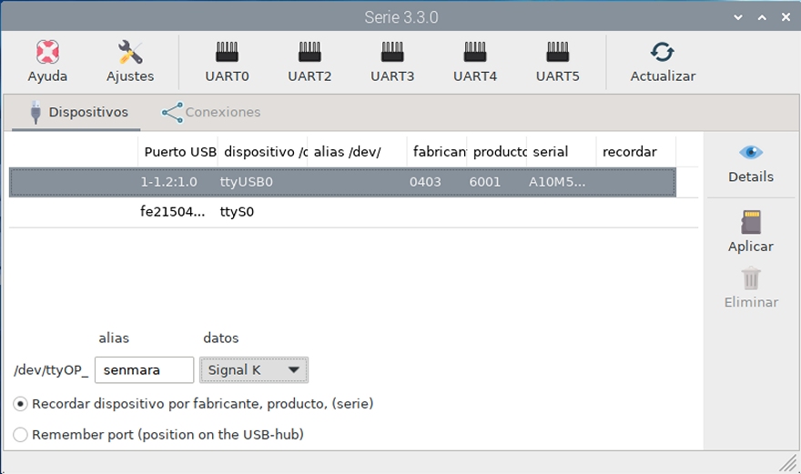801x474 pixels.
Task: Select the UART3 port icon
Action: [x=392, y=52]
